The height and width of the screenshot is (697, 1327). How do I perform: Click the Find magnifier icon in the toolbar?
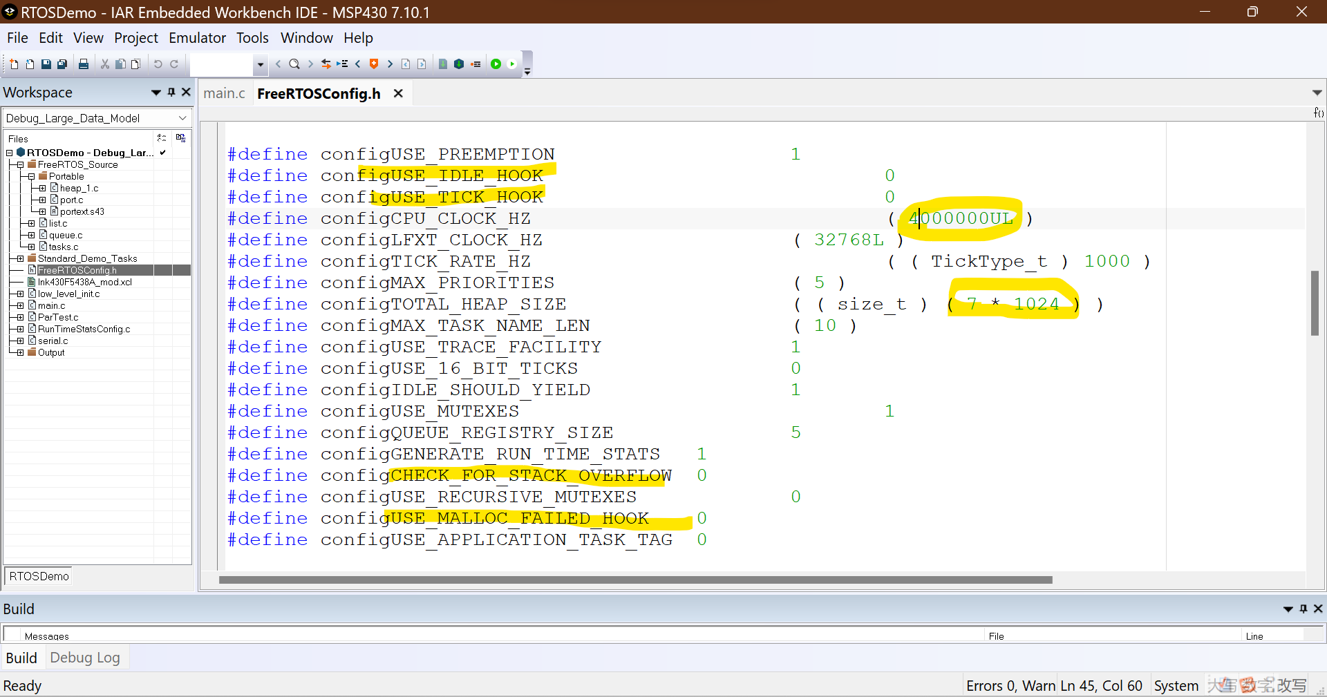click(294, 64)
